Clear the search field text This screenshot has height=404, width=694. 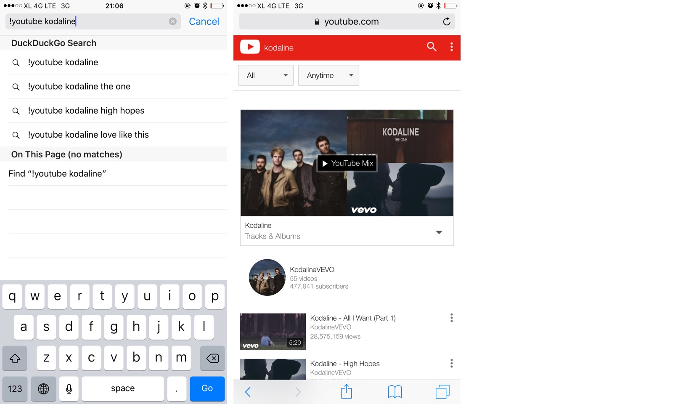point(173,21)
